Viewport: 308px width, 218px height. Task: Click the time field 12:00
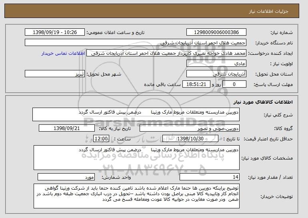tap(101, 139)
